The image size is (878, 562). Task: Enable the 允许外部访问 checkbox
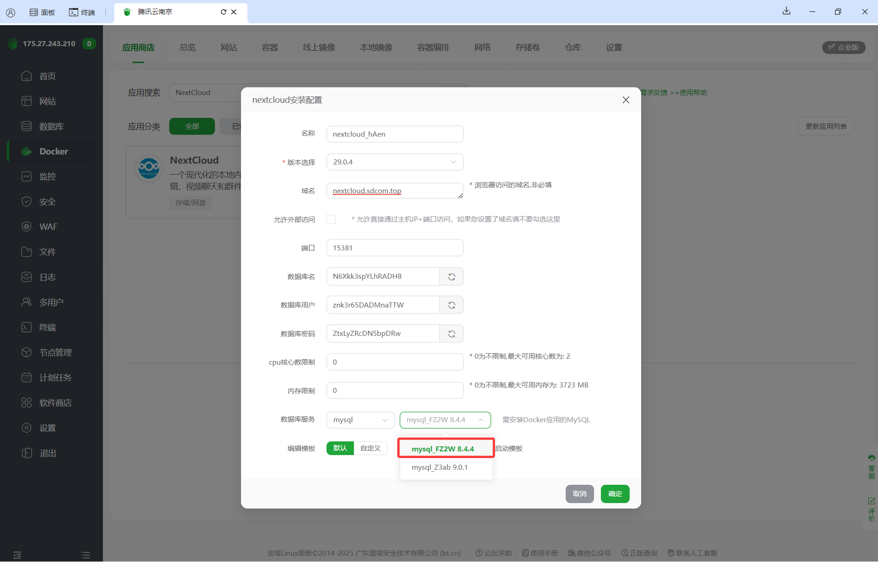[x=331, y=219]
